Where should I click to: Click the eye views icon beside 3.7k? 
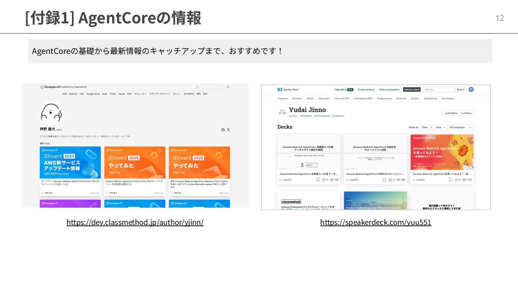pos(464,180)
